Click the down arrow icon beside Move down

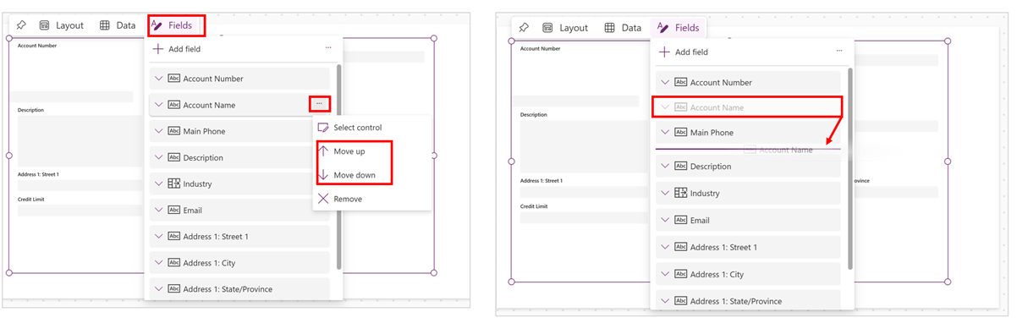[322, 175]
